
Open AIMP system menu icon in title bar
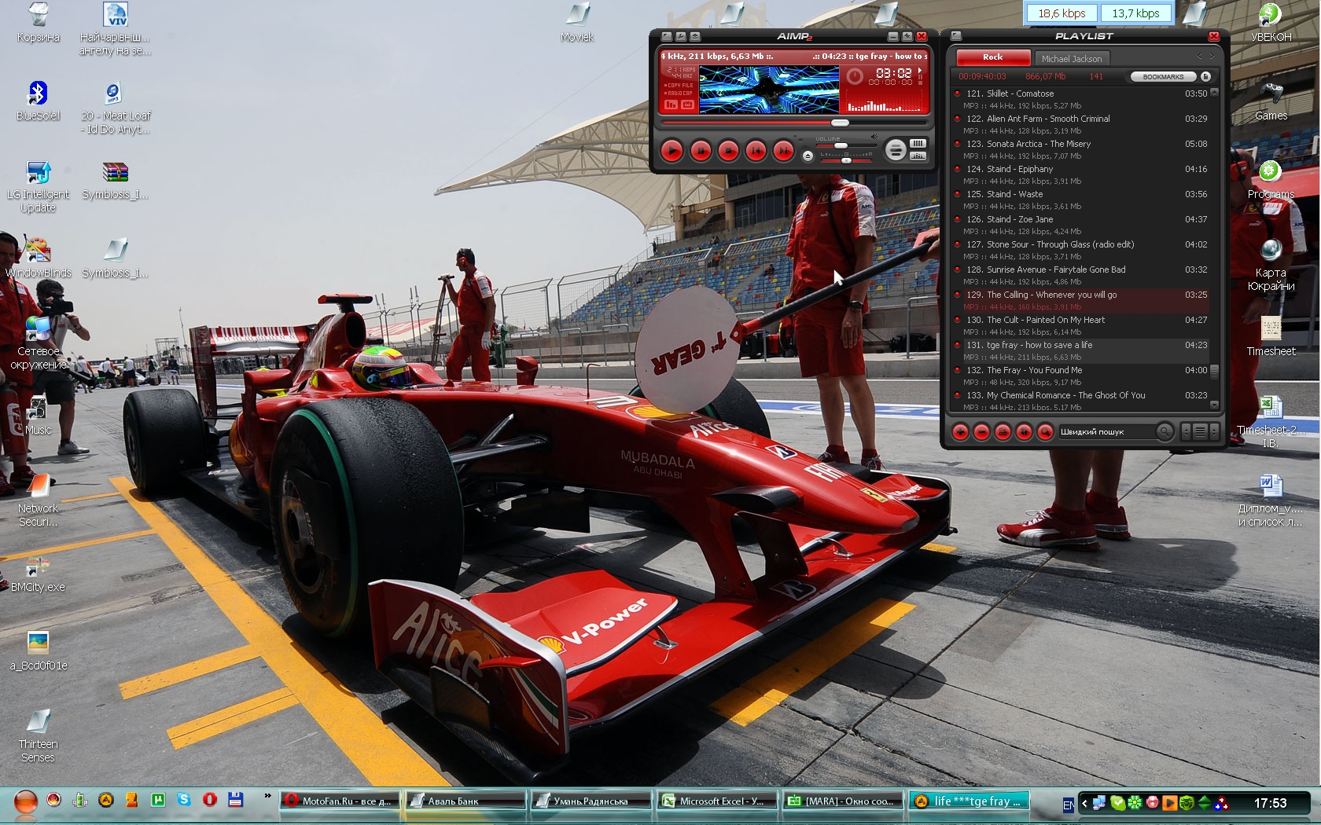667,36
